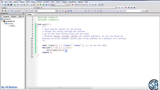Run the program with green play icon

(x=40, y=5)
